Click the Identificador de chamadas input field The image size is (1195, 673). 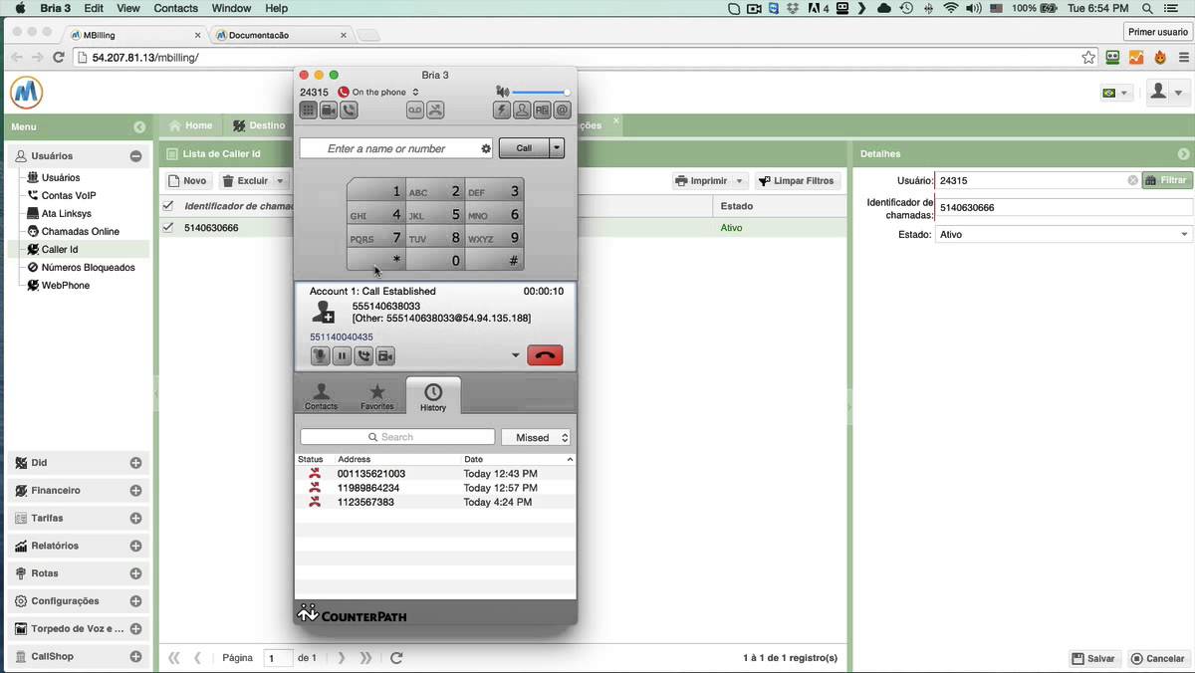1063,208
